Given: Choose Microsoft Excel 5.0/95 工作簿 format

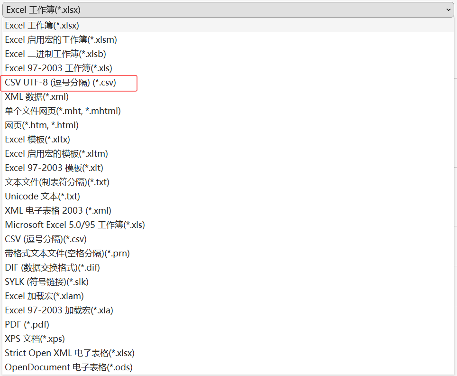Looking at the screenshot, I should point(73,225).
